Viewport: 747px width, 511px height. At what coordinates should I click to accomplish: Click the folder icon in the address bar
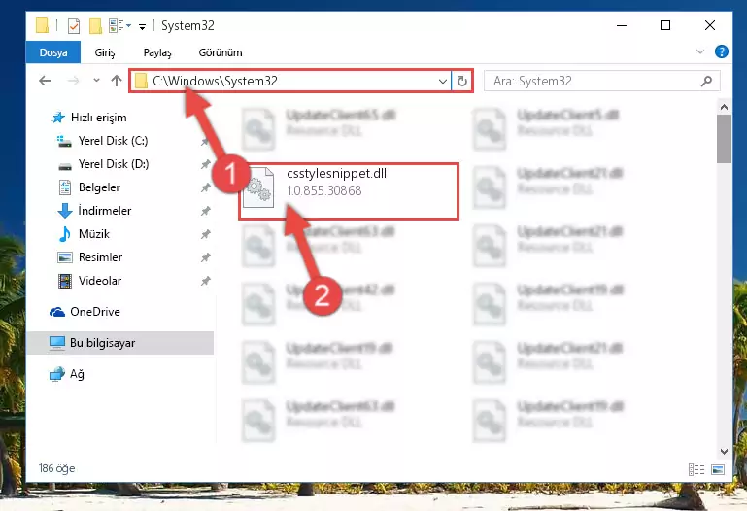click(141, 81)
